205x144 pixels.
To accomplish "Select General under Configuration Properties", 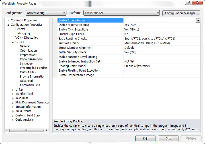I will pyautogui.click(x=20, y=29).
